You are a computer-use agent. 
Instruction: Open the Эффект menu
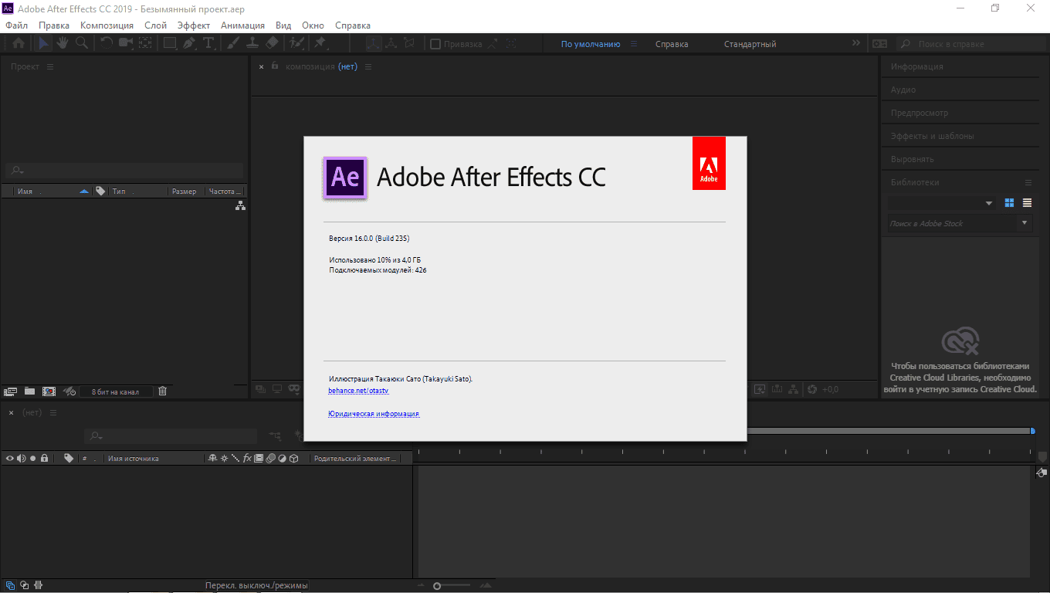(x=193, y=25)
